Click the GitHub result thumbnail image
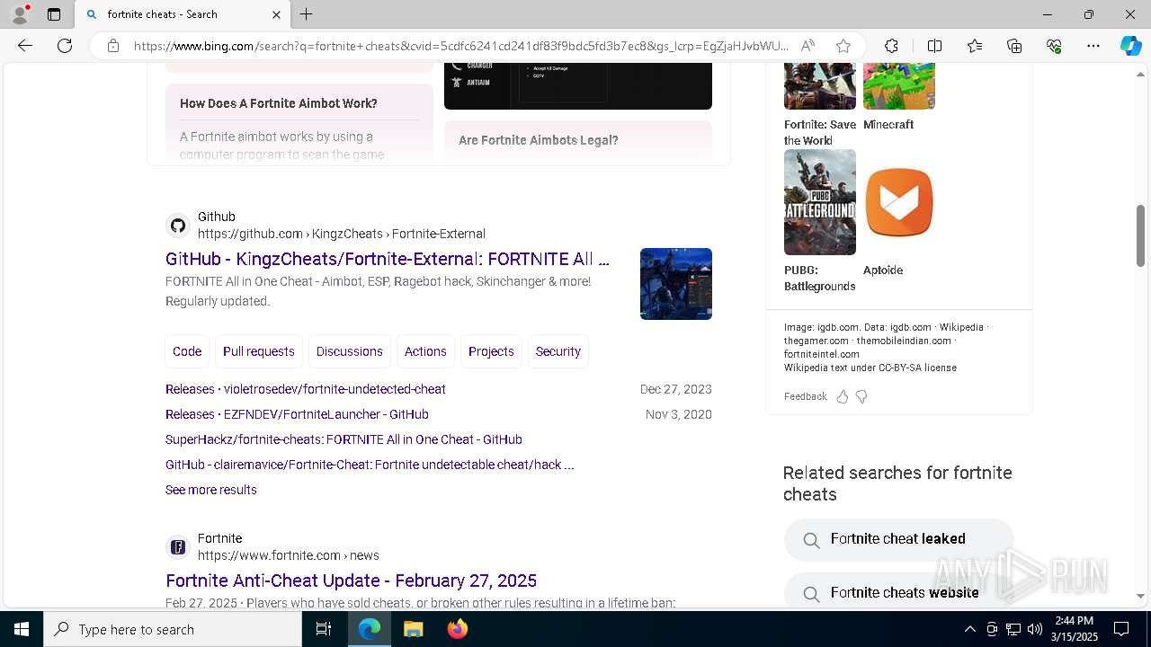Screen dimensions: 1151x647 click(x=676, y=284)
